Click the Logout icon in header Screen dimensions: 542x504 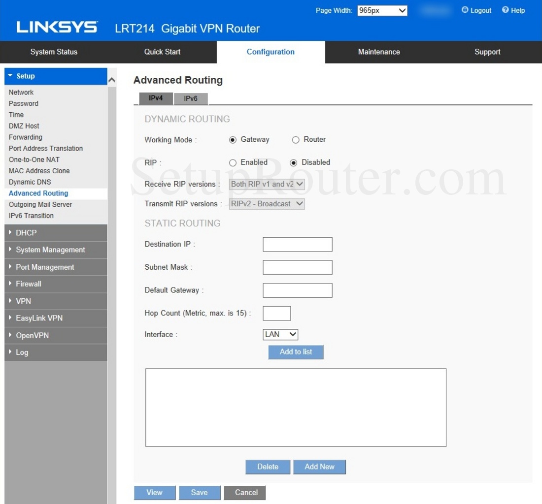point(465,10)
